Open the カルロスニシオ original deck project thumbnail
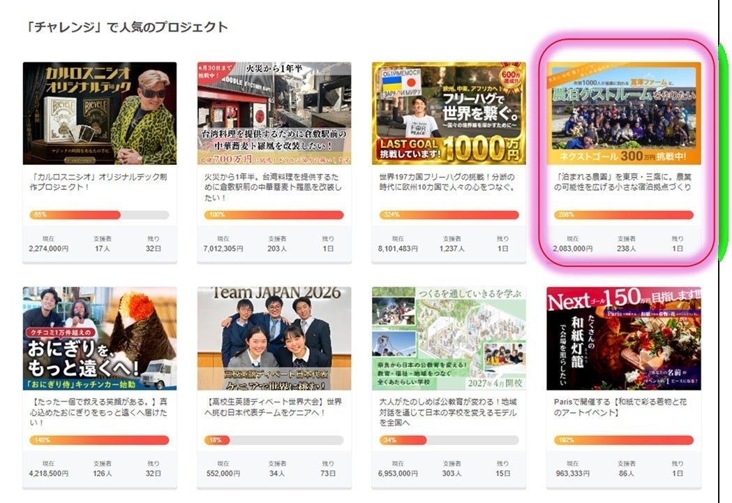Screen dimensions: 732x503 pos(99,113)
